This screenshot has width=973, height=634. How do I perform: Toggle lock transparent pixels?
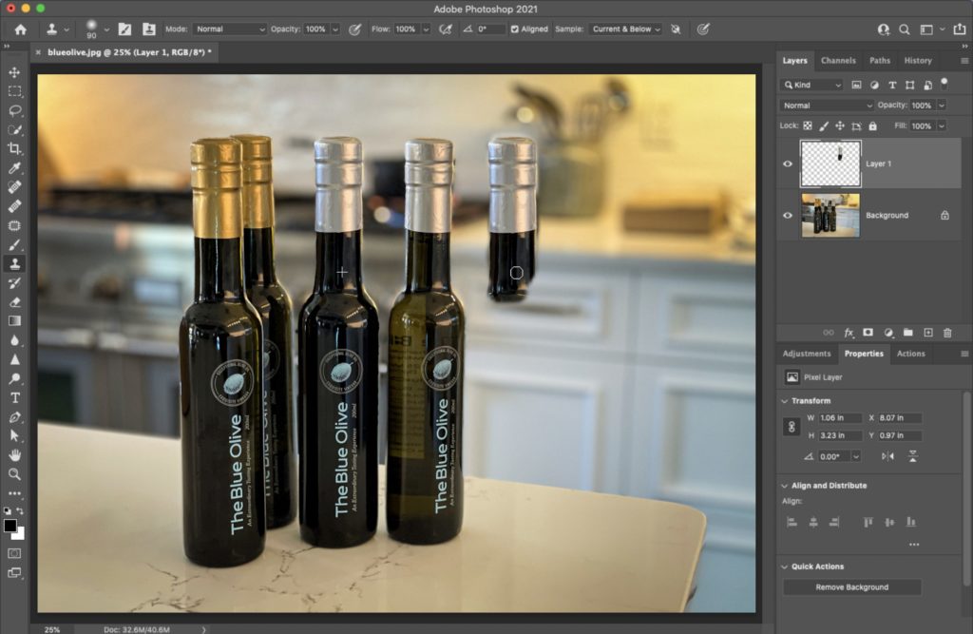[808, 126]
